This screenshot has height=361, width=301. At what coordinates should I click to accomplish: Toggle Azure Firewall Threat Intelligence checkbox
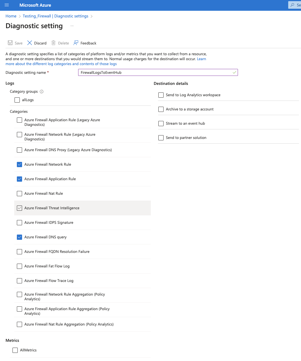[x=19, y=208]
